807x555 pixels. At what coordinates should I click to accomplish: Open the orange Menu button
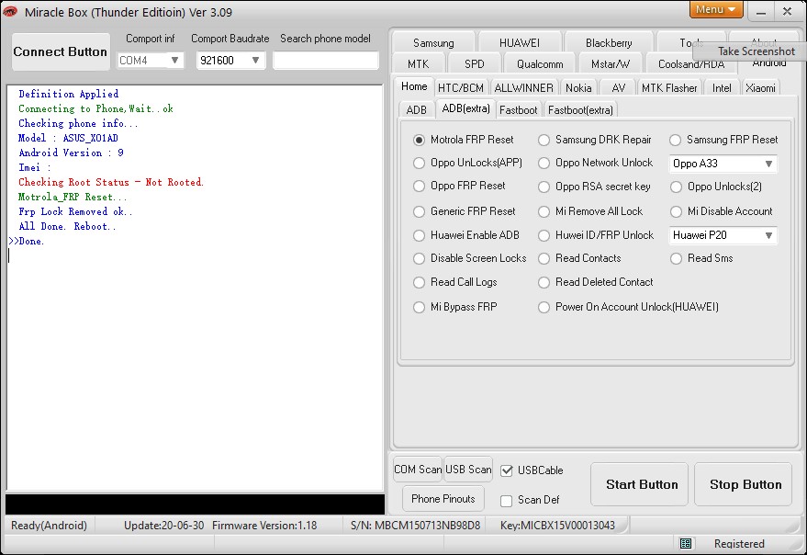(716, 9)
